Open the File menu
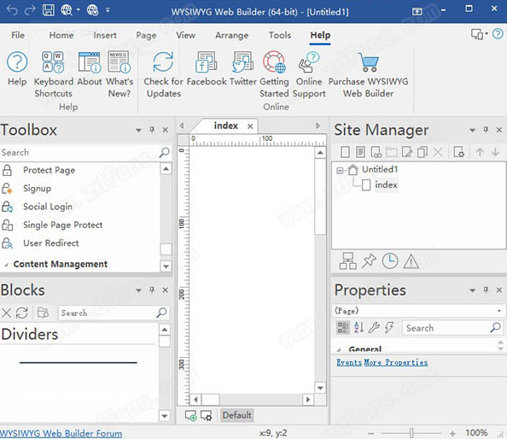507x439 pixels. tap(18, 35)
